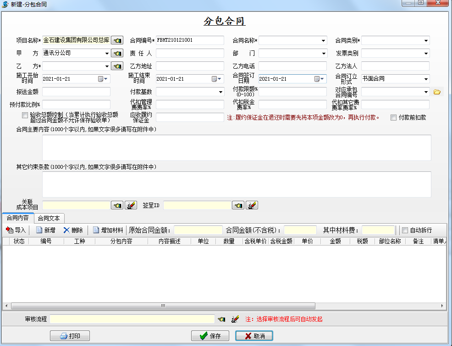Select the 合同内容 tab
The image size is (452, 346).
pos(17,218)
